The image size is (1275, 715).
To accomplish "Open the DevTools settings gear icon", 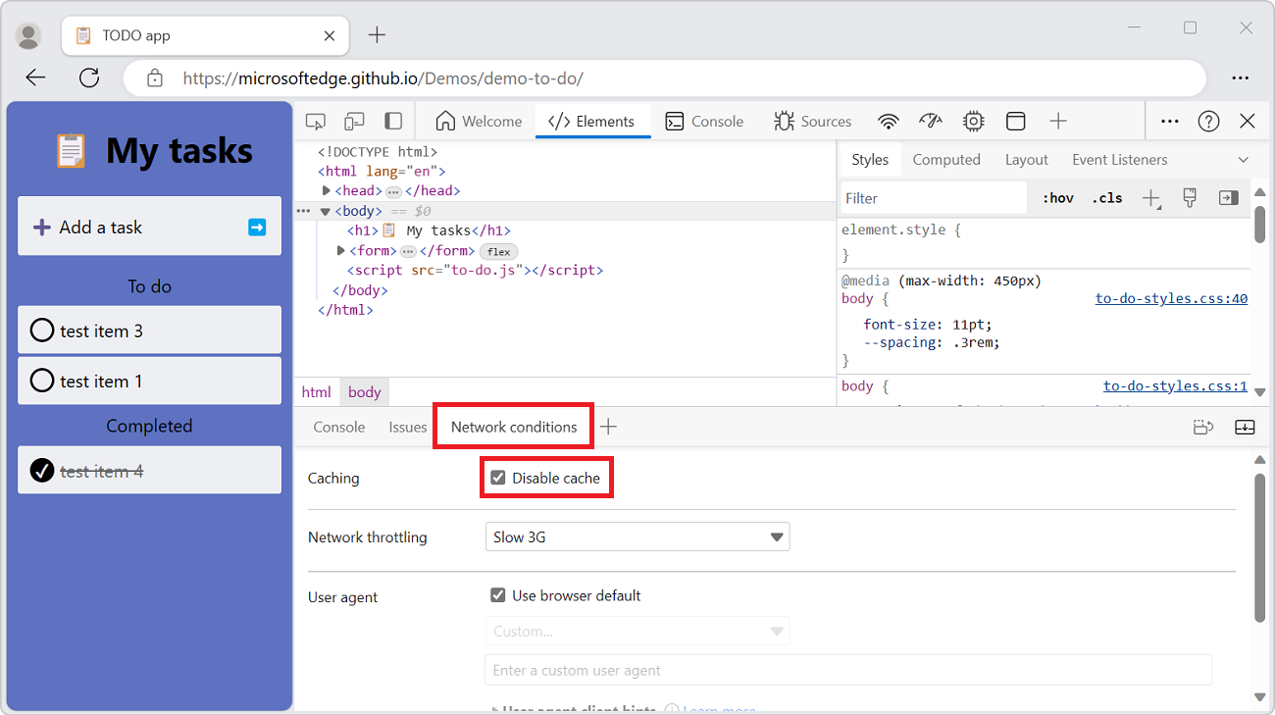I will tap(973, 121).
